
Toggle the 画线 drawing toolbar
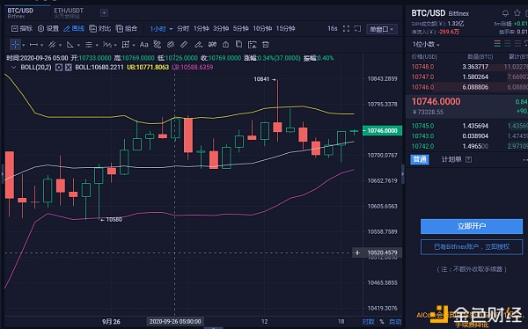(x=74, y=29)
